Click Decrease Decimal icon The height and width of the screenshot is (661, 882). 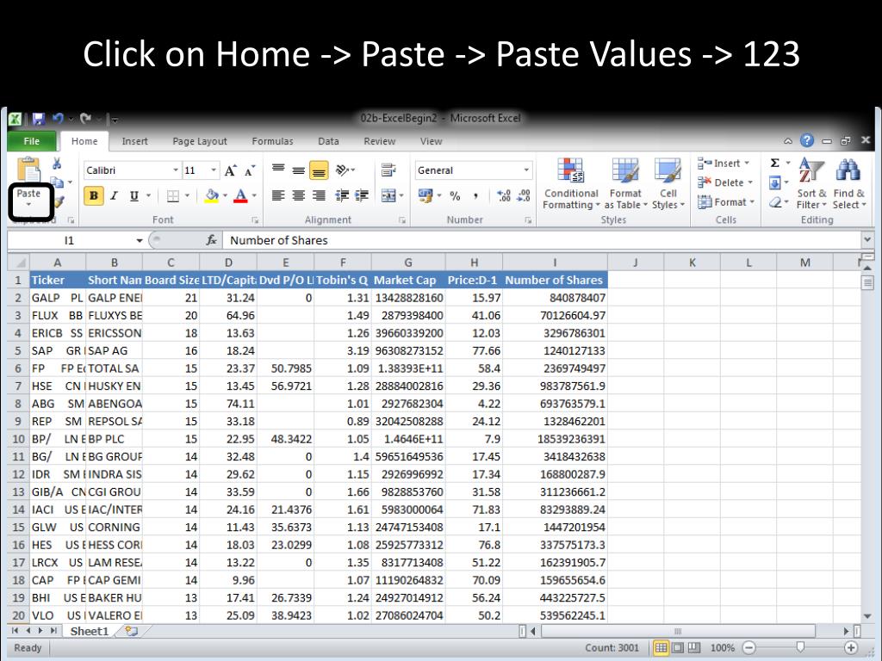tap(524, 195)
